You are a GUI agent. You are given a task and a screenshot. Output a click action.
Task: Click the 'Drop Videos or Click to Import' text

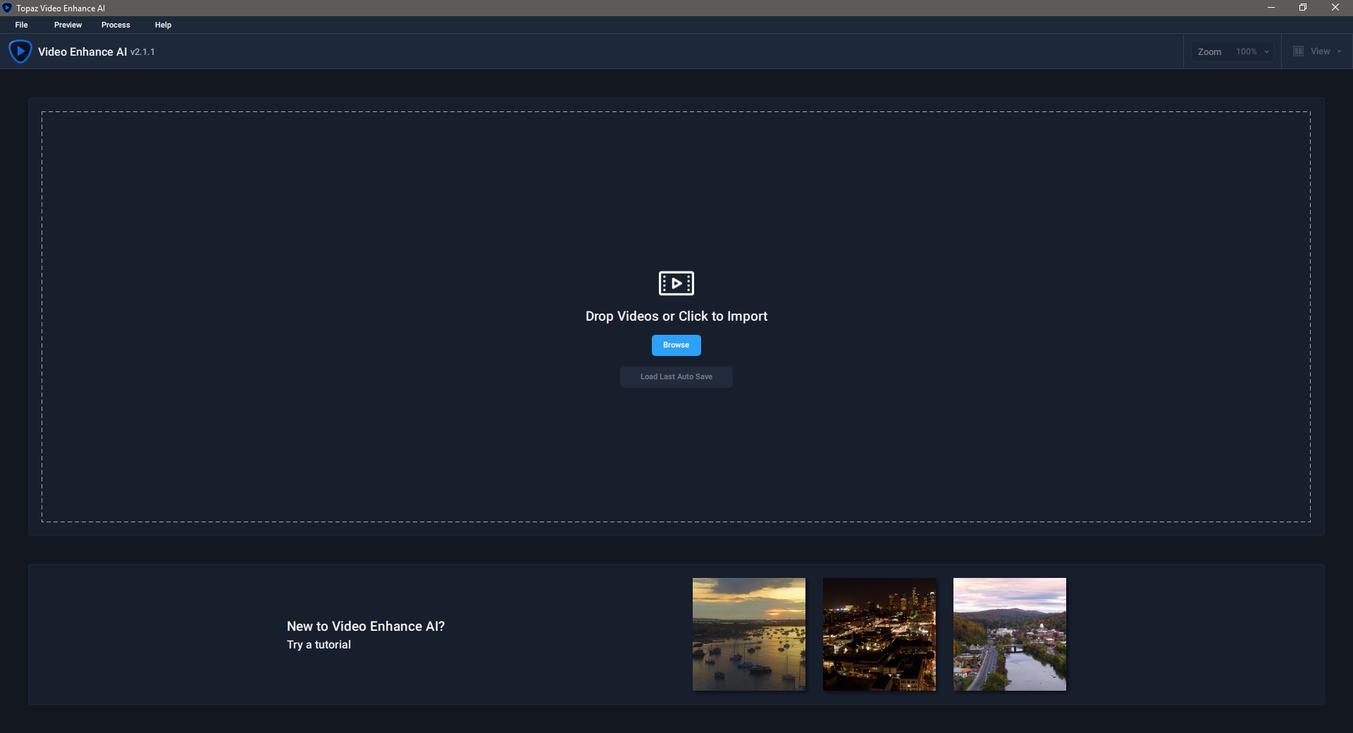click(676, 316)
